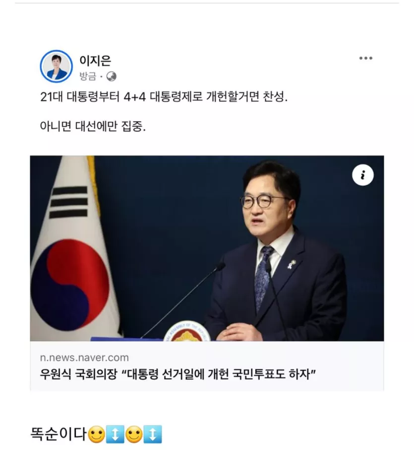This screenshot has height=450, width=414.
Task: Click the last blue up-down arrow emoji
Action: tap(153, 435)
